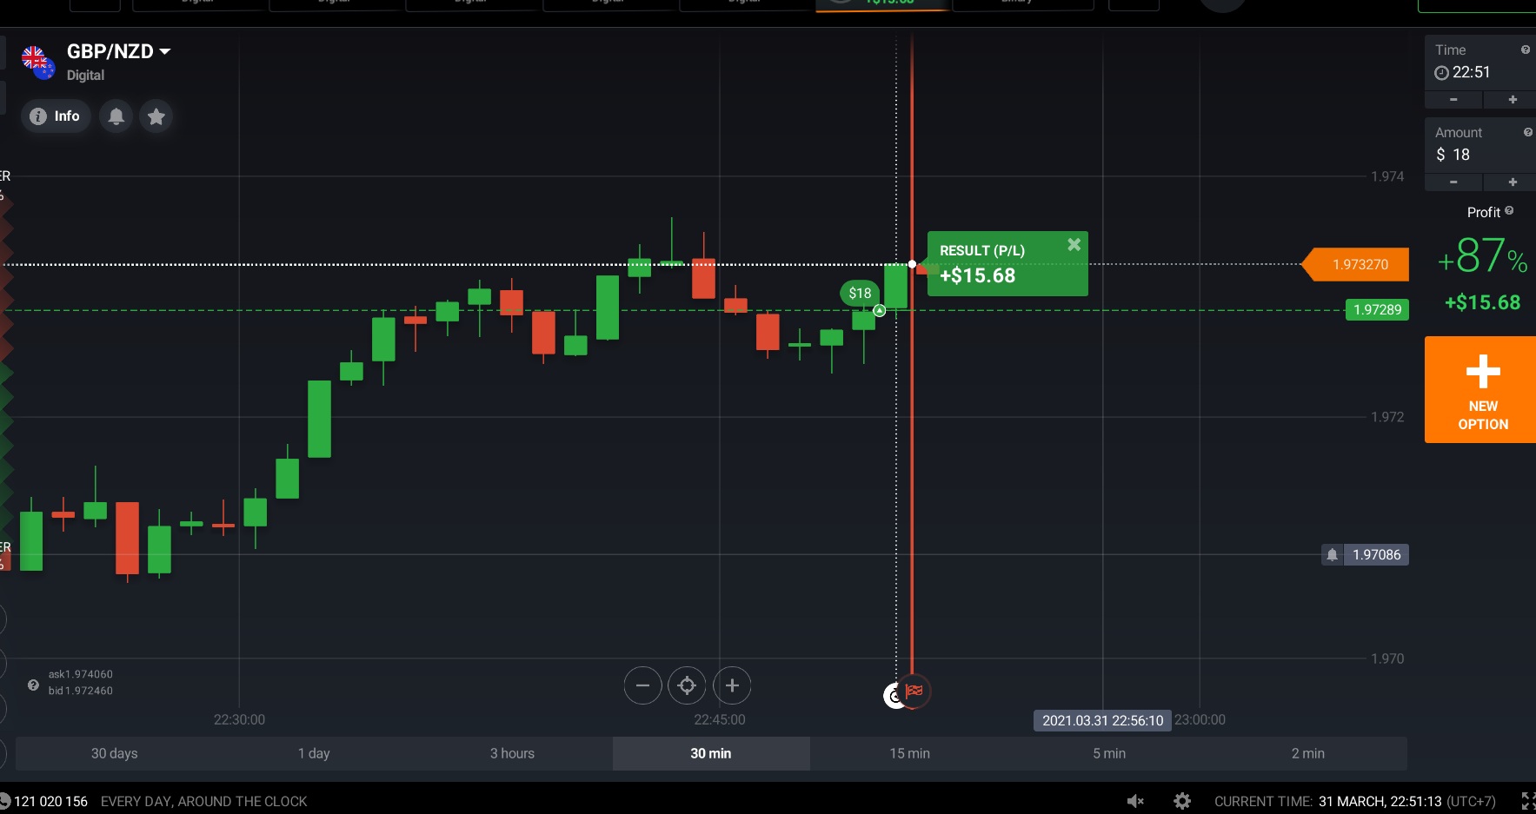Click the +87% profit percentage
This screenshot has width=1536, height=814.
(1482, 257)
